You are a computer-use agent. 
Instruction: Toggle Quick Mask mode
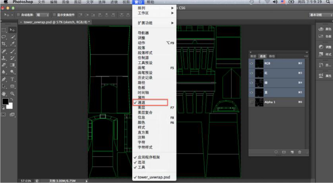[4, 114]
